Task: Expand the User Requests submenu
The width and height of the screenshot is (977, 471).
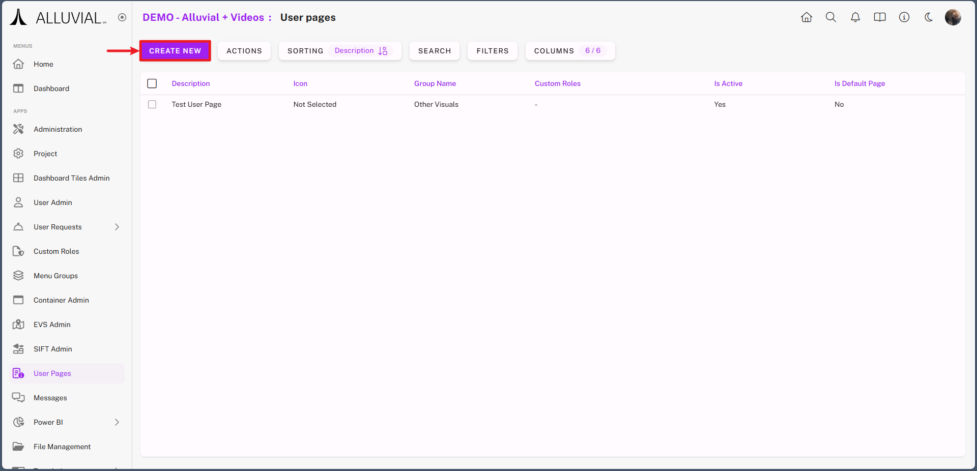Action: coord(117,227)
